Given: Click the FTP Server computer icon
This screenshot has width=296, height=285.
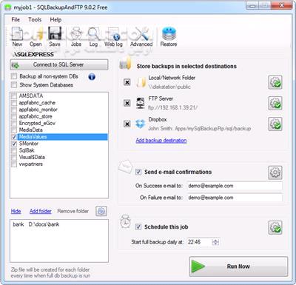Looking at the screenshot, I should pyautogui.click(x=141, y=103).
